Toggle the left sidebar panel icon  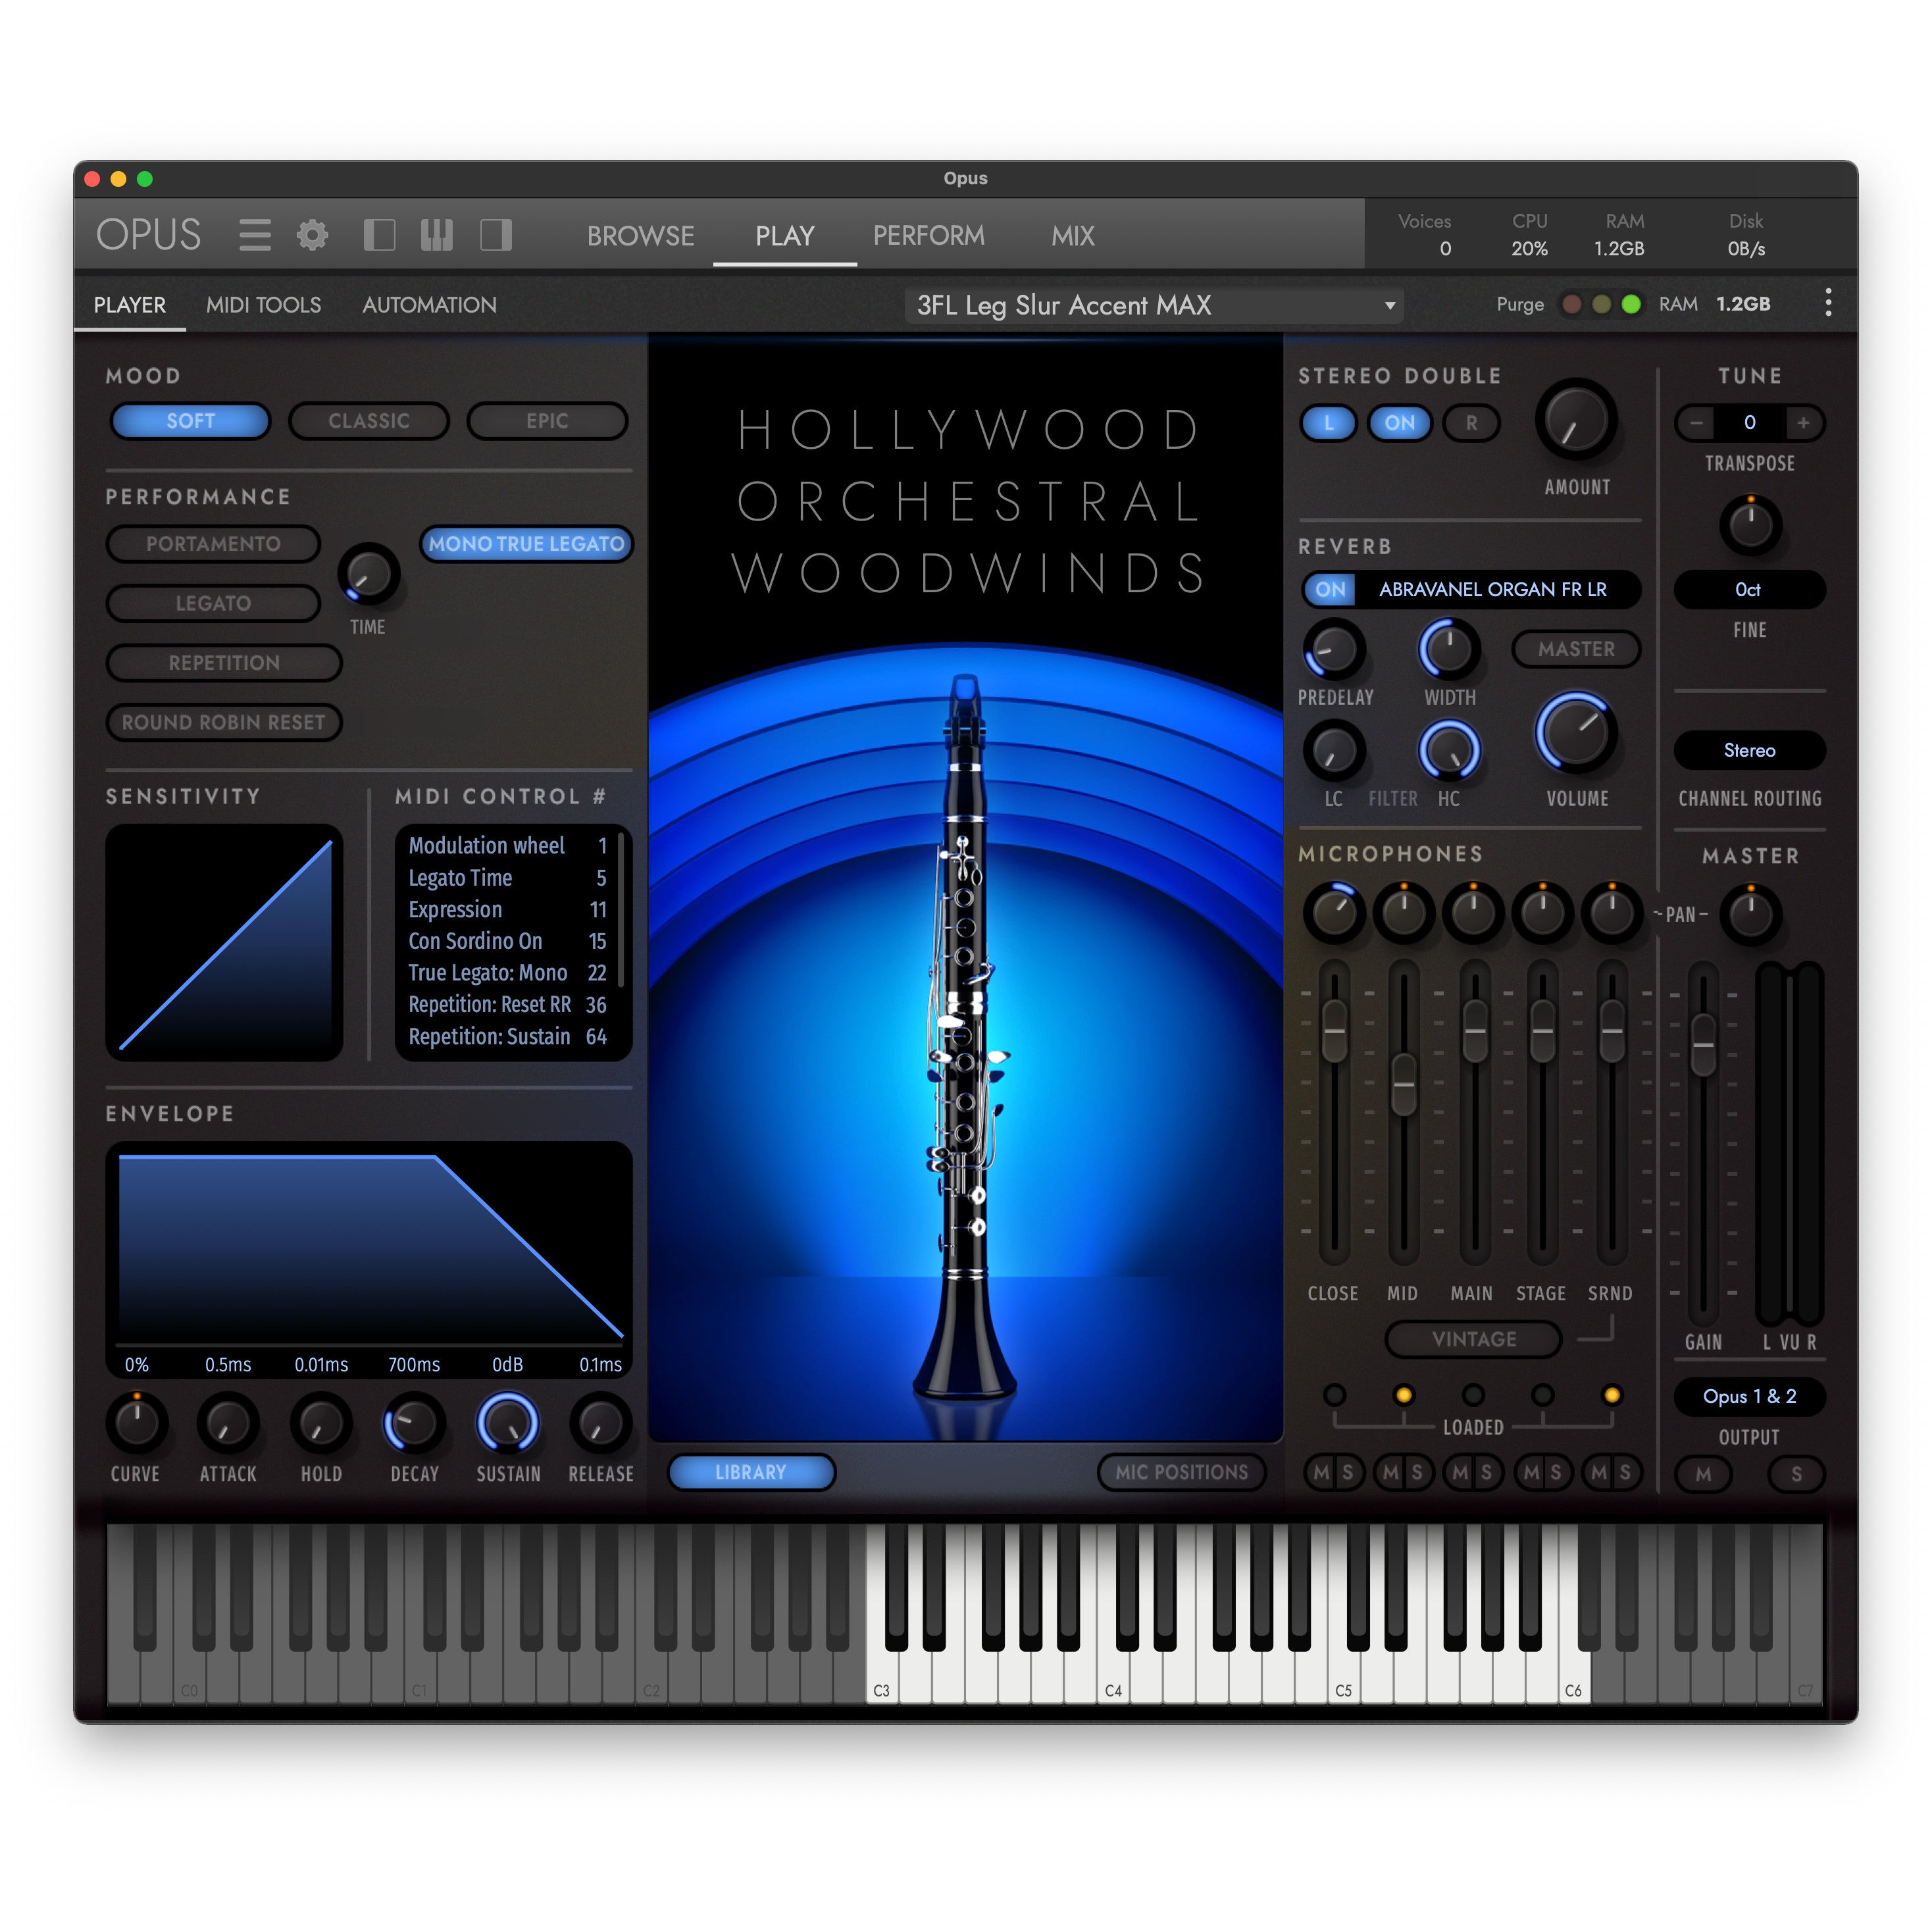pyautogui.click(x=379, y=236)
